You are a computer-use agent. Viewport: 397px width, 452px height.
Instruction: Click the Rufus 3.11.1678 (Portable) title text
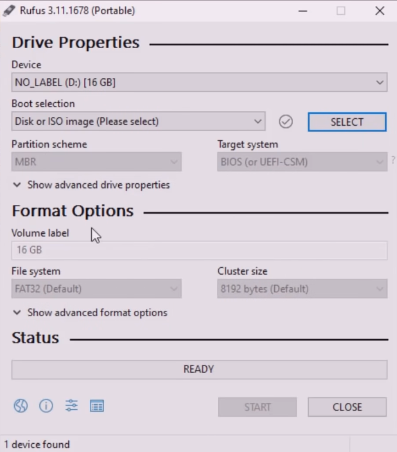tap(77, 11)
